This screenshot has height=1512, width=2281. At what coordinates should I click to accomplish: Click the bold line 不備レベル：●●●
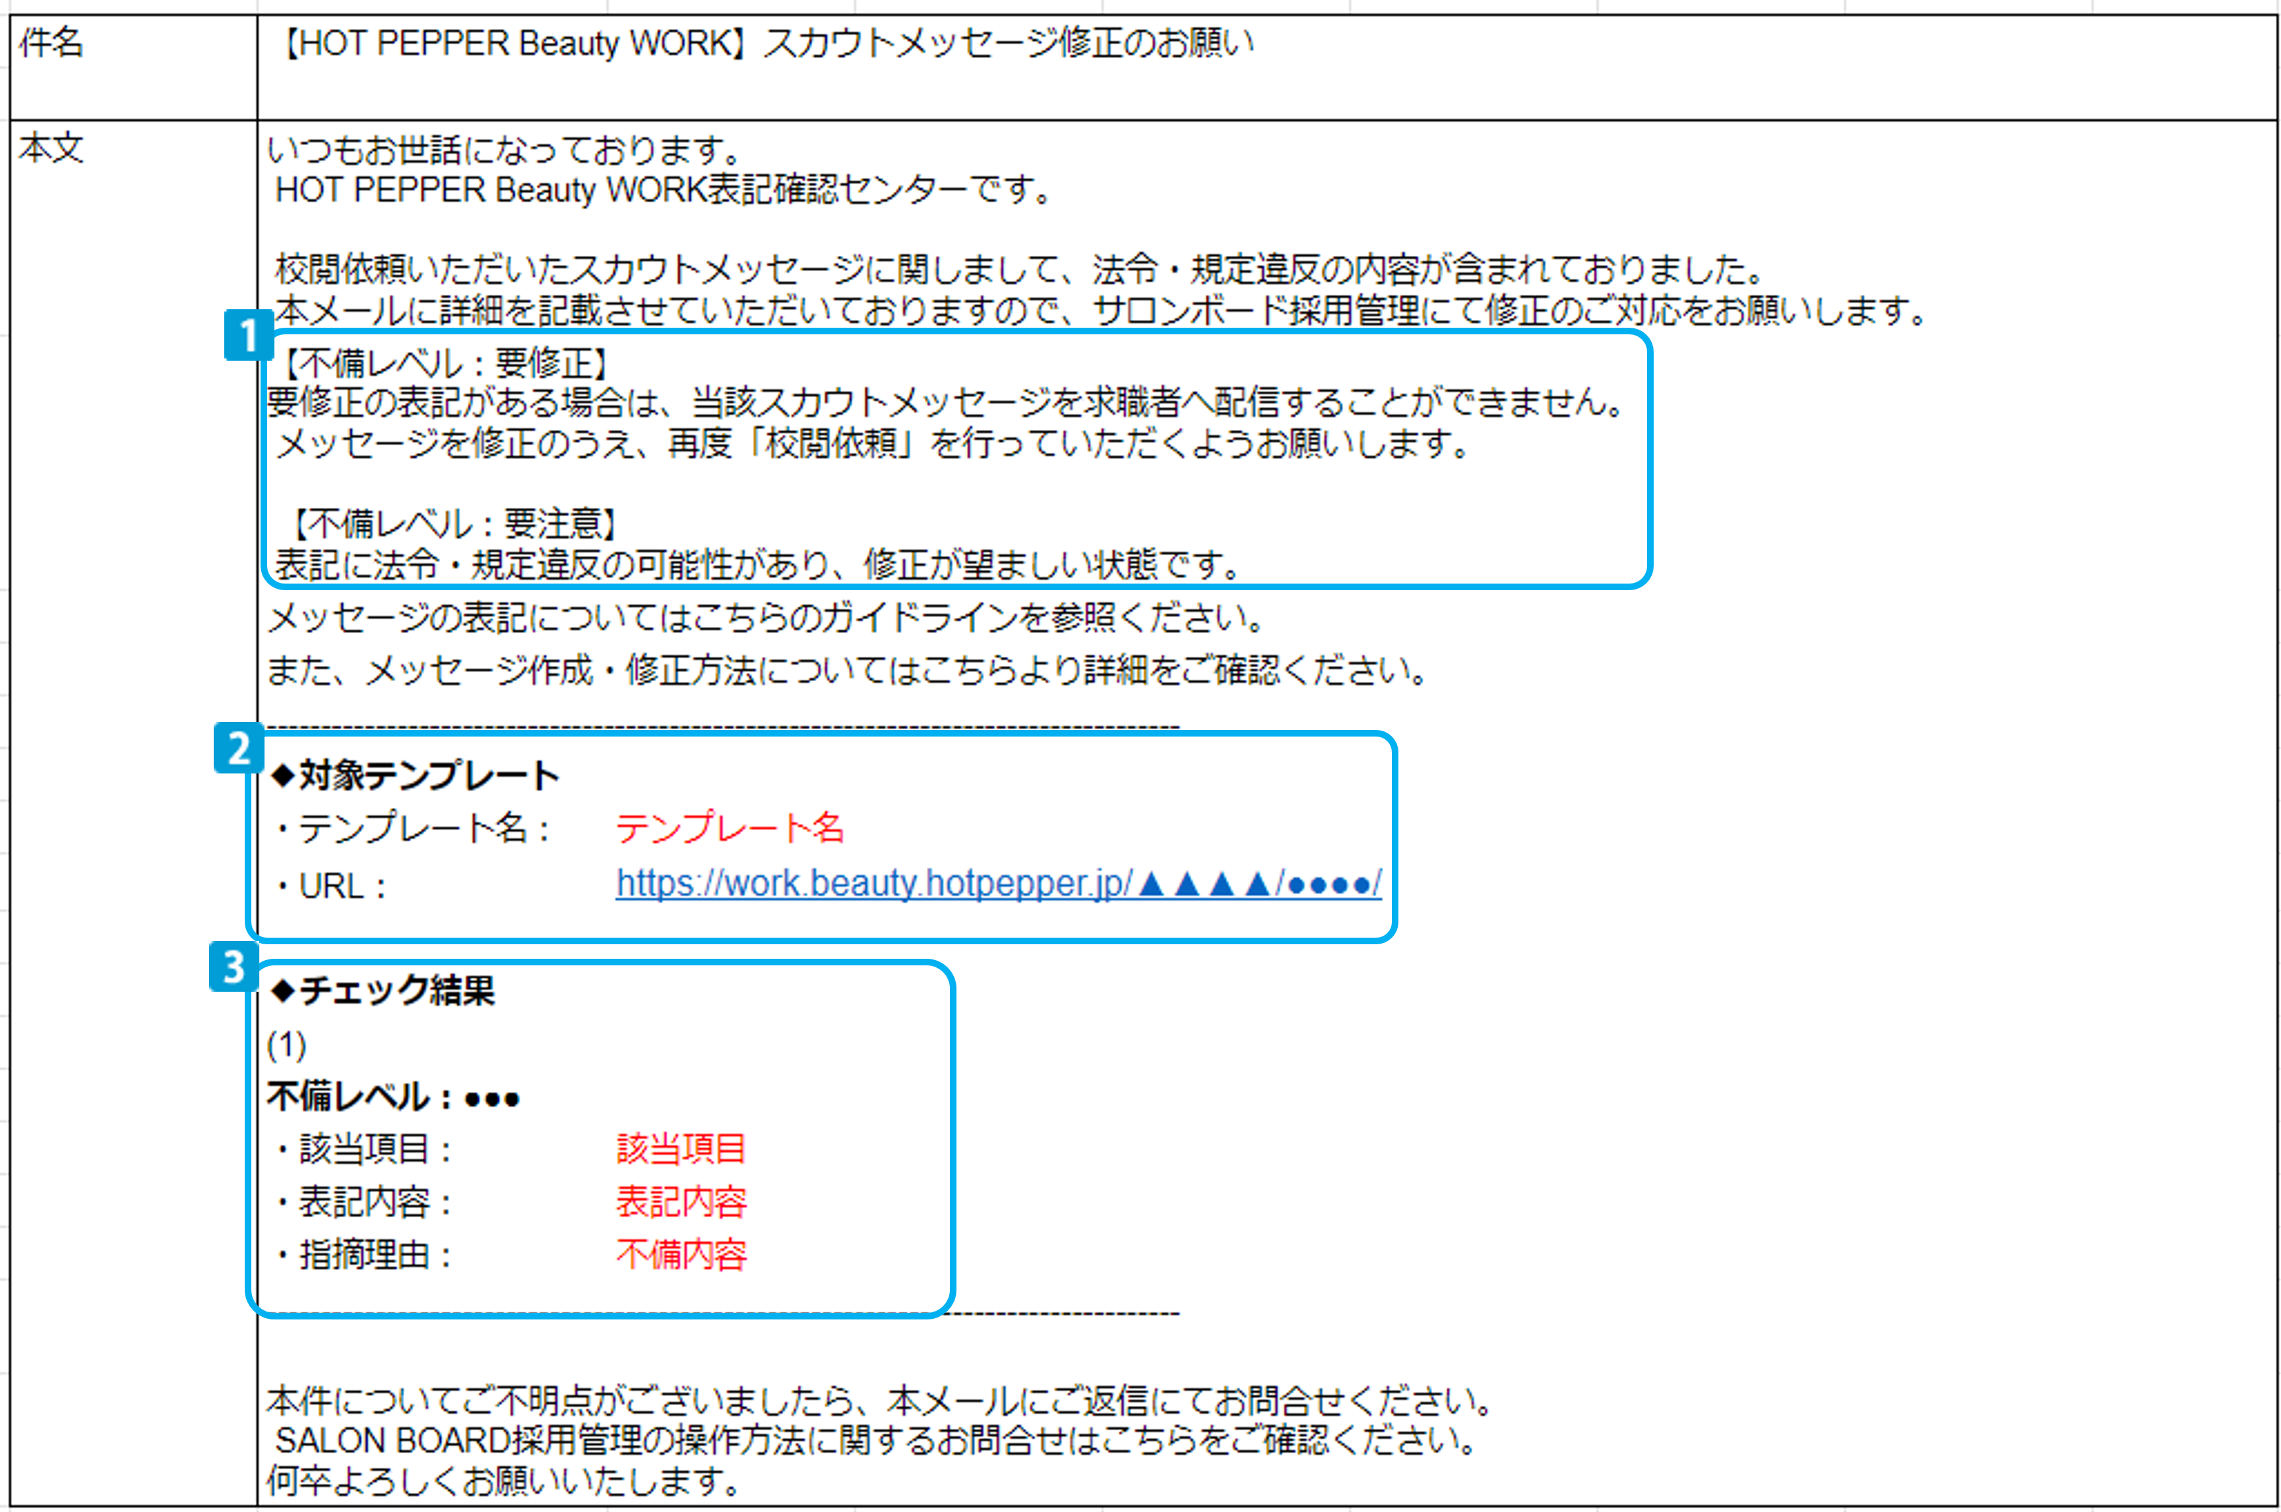tap(394, 1097)
